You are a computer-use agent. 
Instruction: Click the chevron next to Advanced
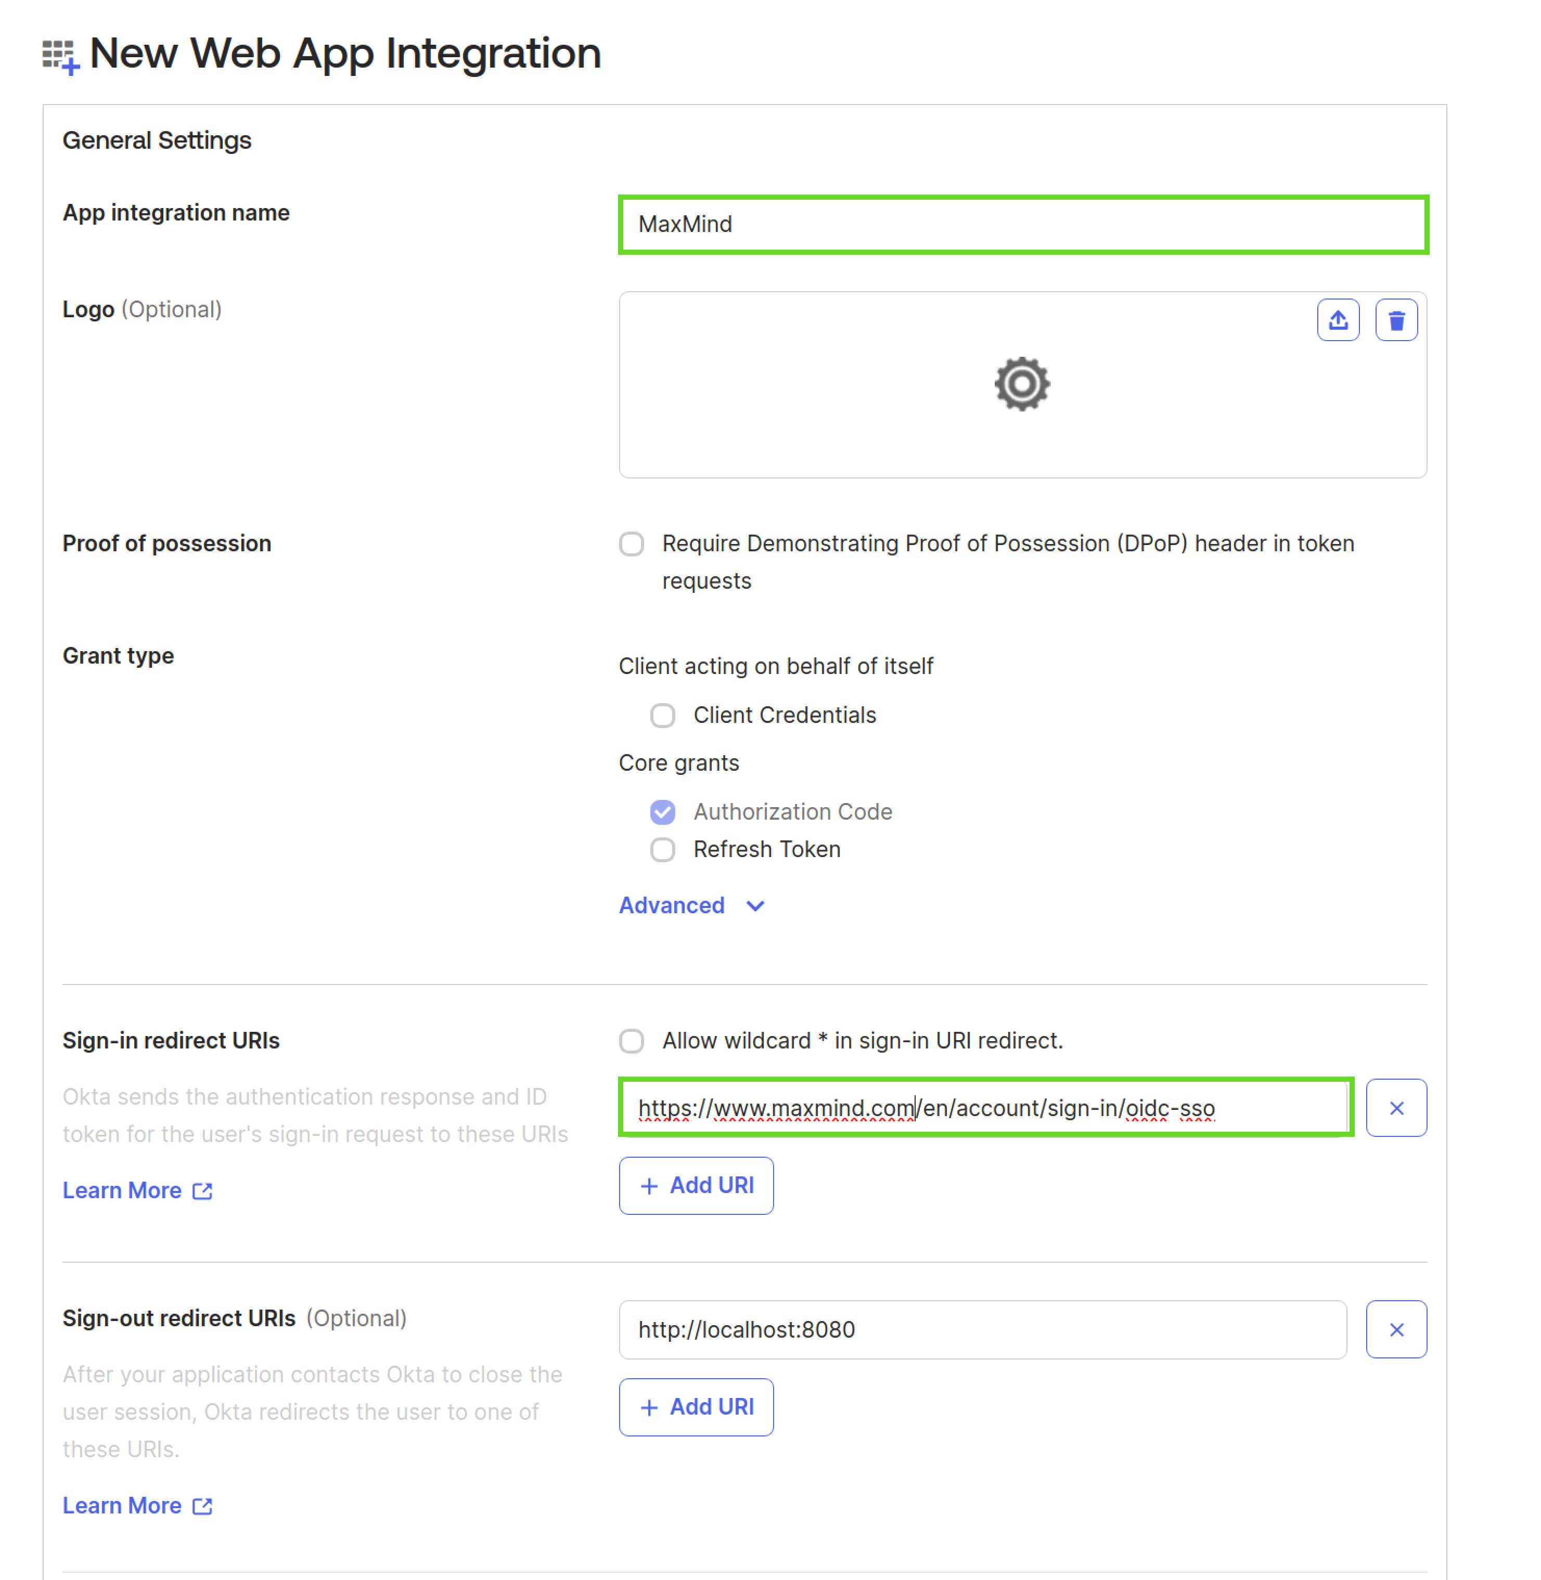755,906
